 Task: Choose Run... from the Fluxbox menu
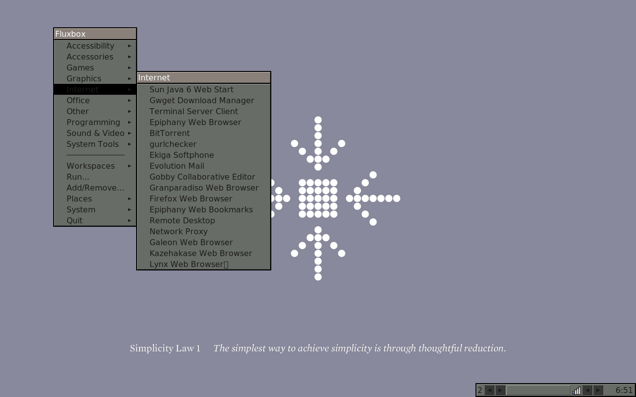point(95,177)
